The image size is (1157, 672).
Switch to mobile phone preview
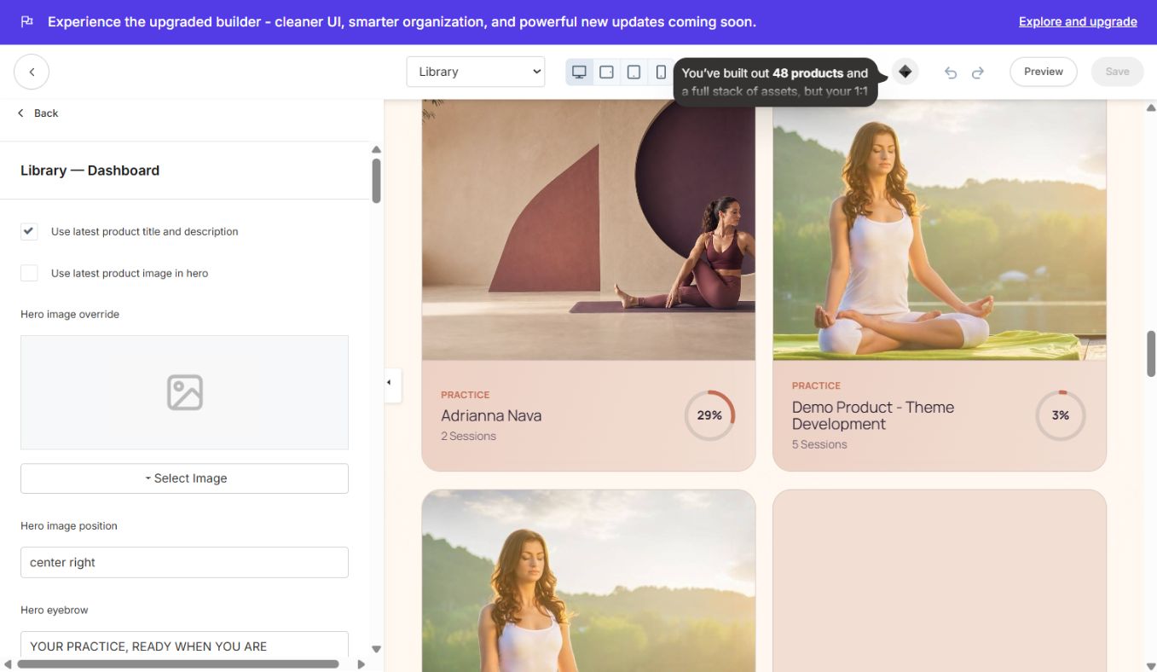click(x=661, y=72)
